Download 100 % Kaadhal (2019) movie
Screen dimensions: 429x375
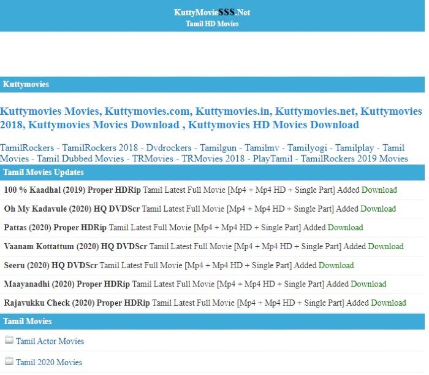pos(379,190)
